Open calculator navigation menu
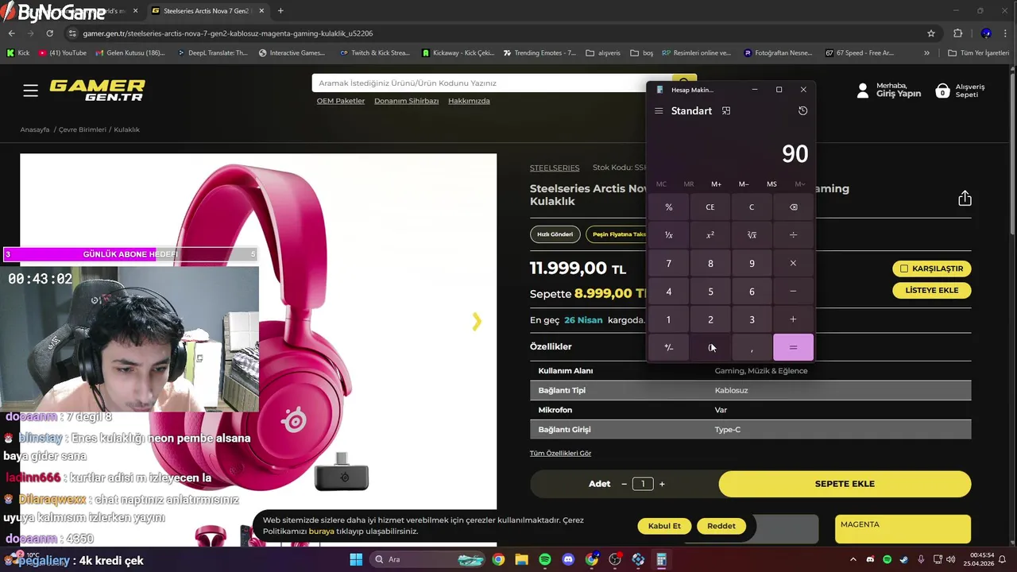 click(x=659, y=111)
